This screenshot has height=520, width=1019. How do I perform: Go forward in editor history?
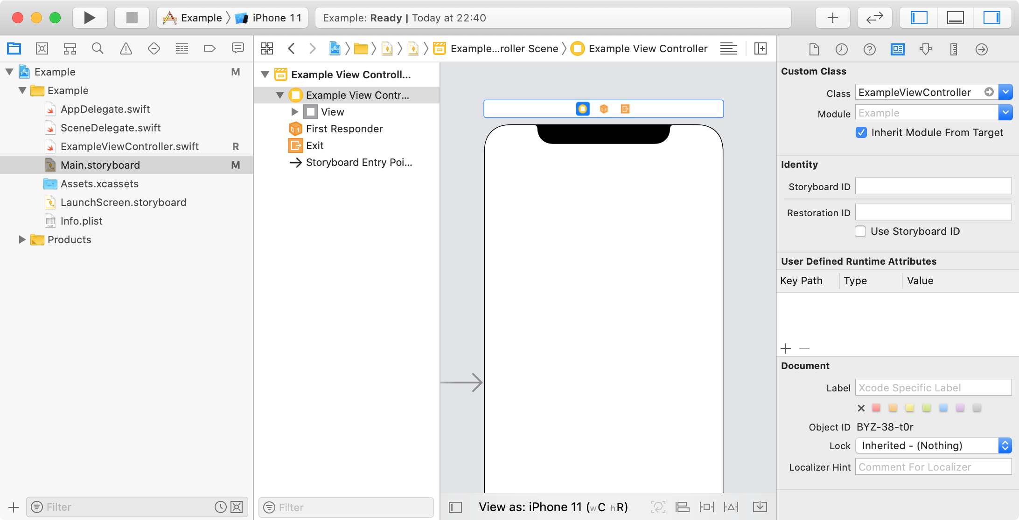point(313,48)
